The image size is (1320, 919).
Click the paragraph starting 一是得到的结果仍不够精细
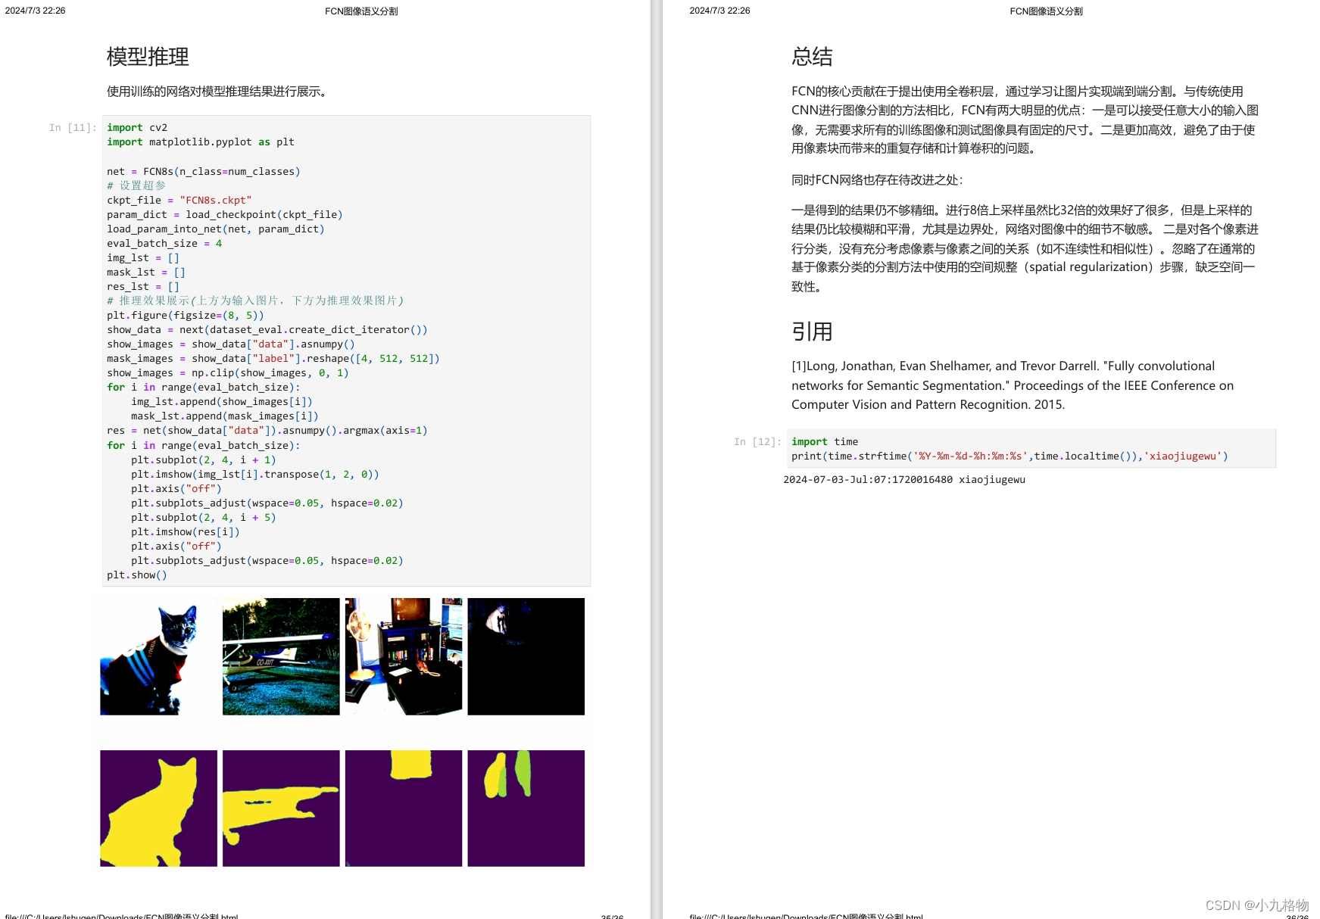point(1025,248)
